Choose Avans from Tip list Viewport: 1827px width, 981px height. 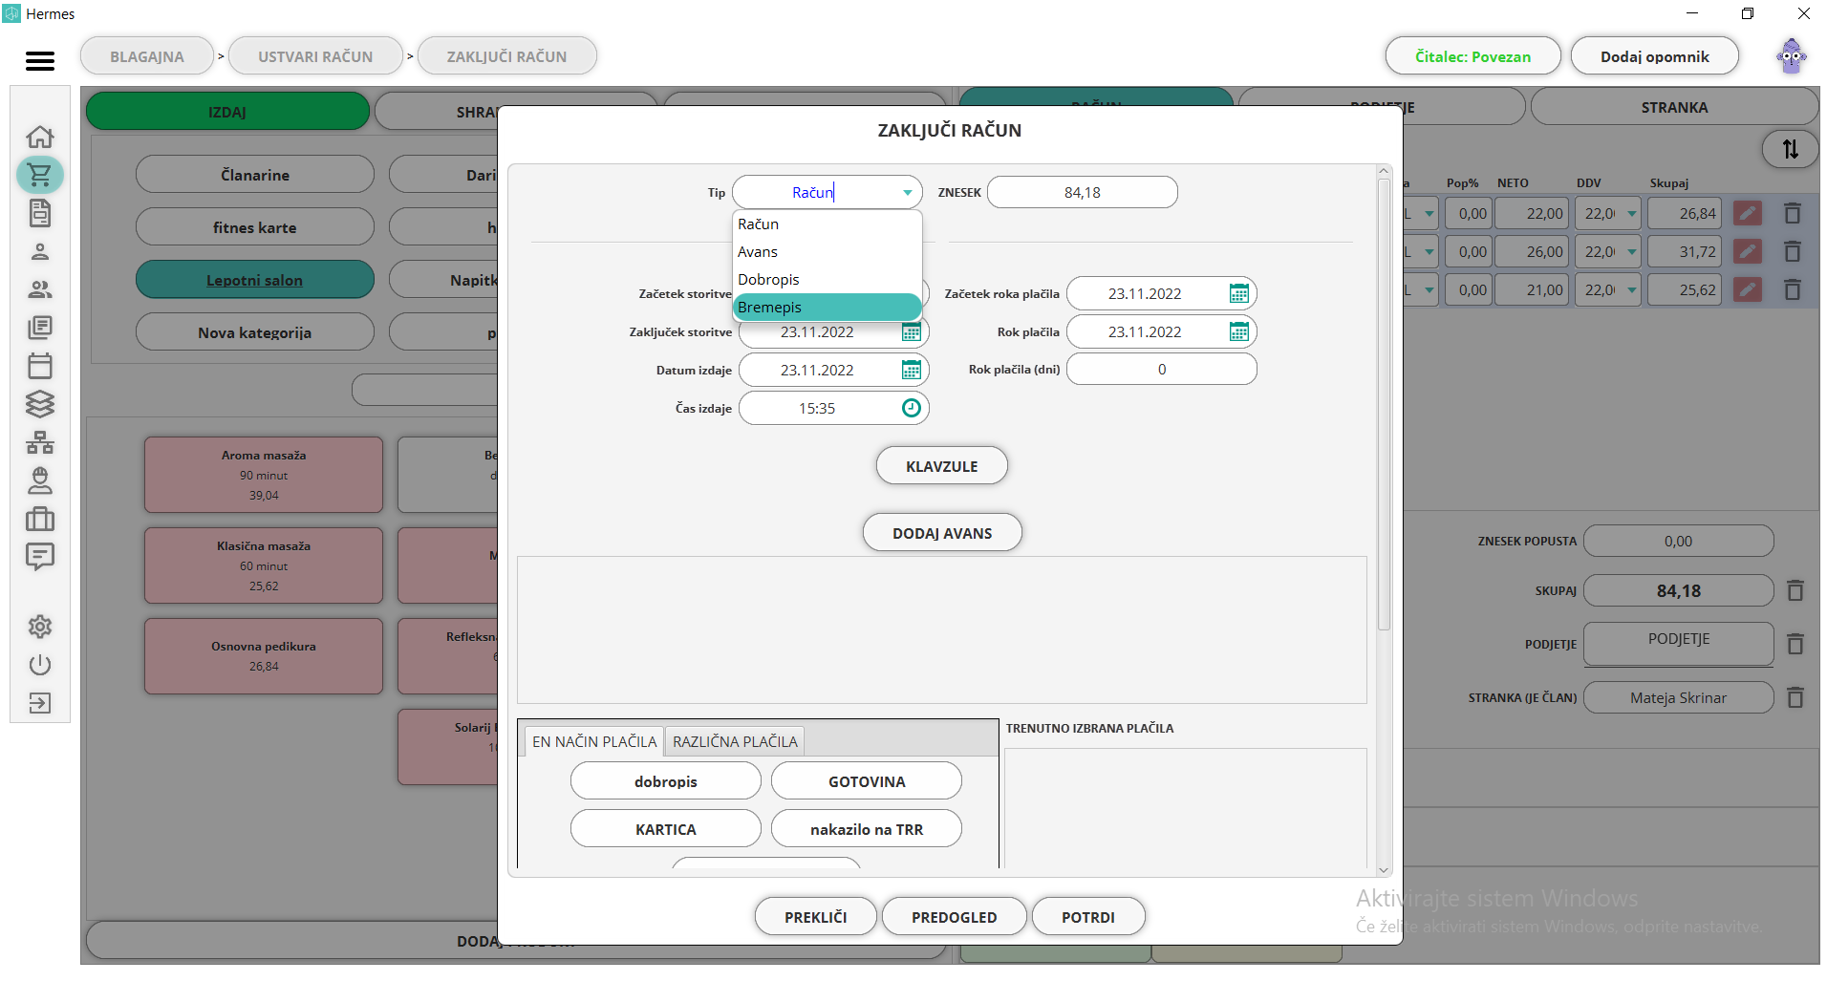(x=827, y=252)
